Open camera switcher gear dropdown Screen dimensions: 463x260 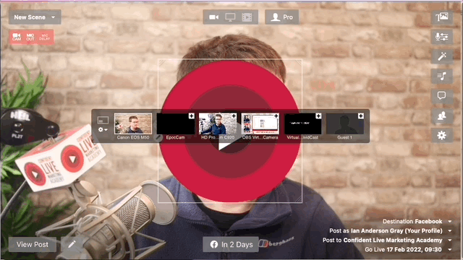[x=103, y=130]
